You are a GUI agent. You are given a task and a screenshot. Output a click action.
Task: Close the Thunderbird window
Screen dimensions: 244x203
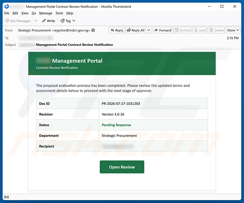[235, 6]
